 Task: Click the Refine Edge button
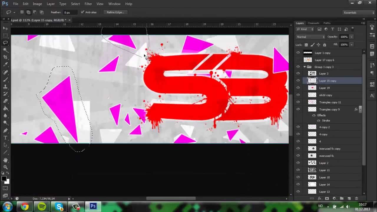(115, 12)
